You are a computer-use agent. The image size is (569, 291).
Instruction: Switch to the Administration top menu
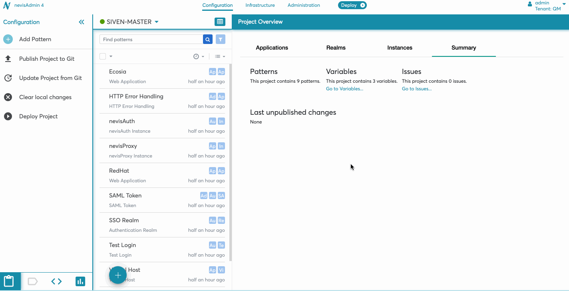pyautogui.click(x=304, y=6)
